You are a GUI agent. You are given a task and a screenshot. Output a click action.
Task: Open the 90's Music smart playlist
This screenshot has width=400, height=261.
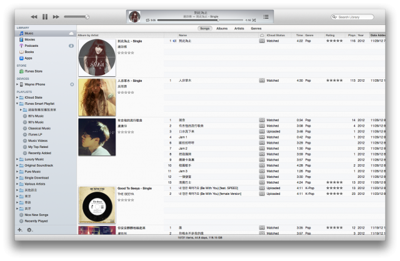point(36,122)
